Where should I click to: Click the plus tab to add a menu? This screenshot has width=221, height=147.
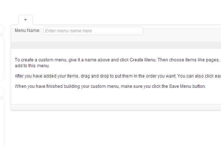[x=25, y=20]
